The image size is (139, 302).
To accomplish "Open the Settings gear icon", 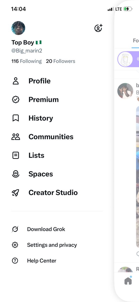I will pos(15,245).
